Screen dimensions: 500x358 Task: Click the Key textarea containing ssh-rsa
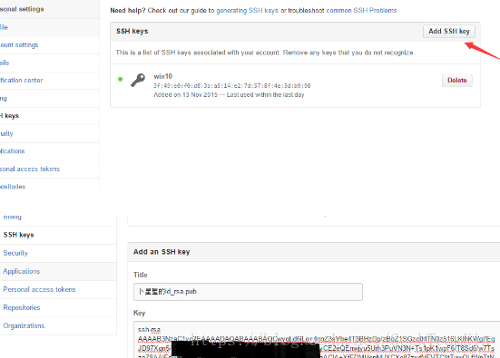point(317,340)
